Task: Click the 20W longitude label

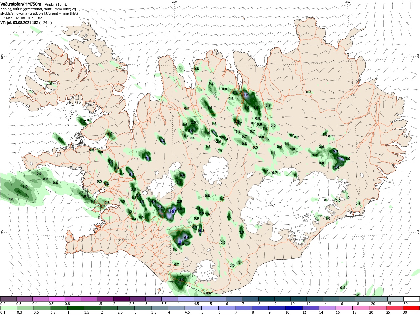Action: [x=175, y=2]
